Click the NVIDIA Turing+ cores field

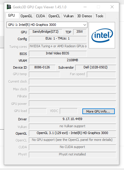coord(58,46)
